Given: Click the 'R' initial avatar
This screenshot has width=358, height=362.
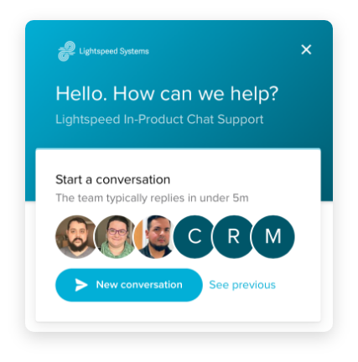Looking at the screenshot, I should point(234,236).
